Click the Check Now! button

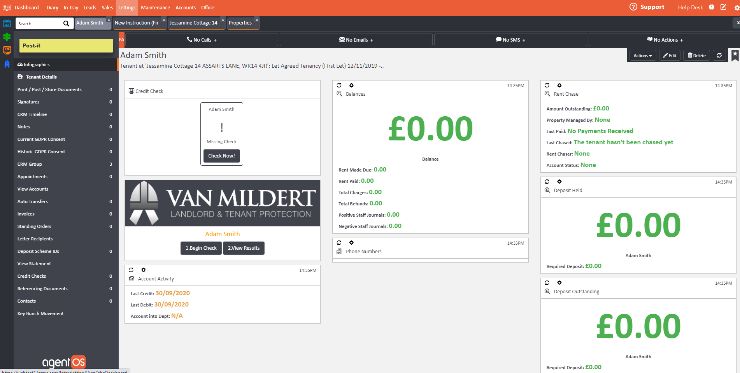(x=221, y=156)
